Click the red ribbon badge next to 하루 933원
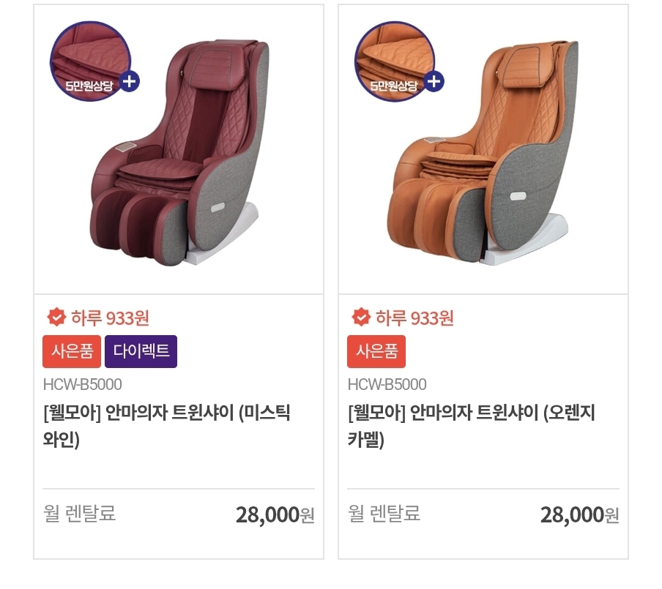 (56, 318)
